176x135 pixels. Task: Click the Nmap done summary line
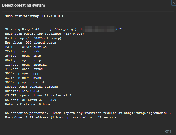pos(61,118)
